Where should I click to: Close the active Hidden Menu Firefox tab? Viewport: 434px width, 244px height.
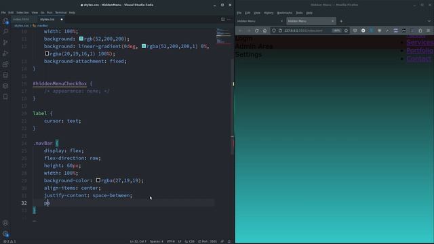point(332,21)
